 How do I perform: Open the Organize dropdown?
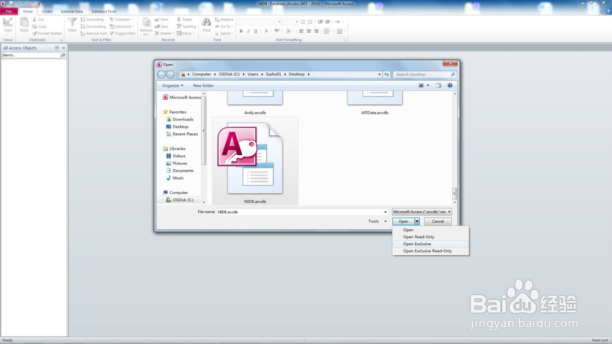click(173, 86)
